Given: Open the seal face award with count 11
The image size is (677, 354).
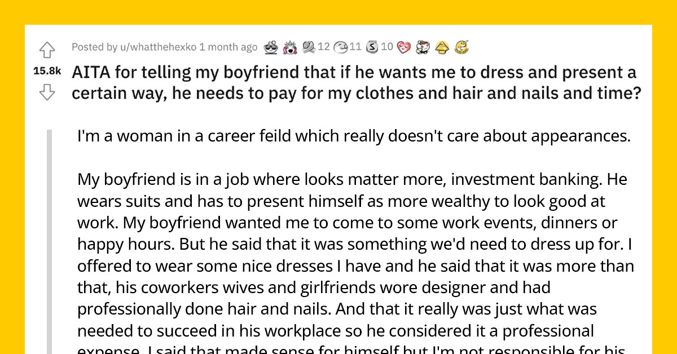Looking at the screenshot, I should pyautogui.click(x=340, y=47).
